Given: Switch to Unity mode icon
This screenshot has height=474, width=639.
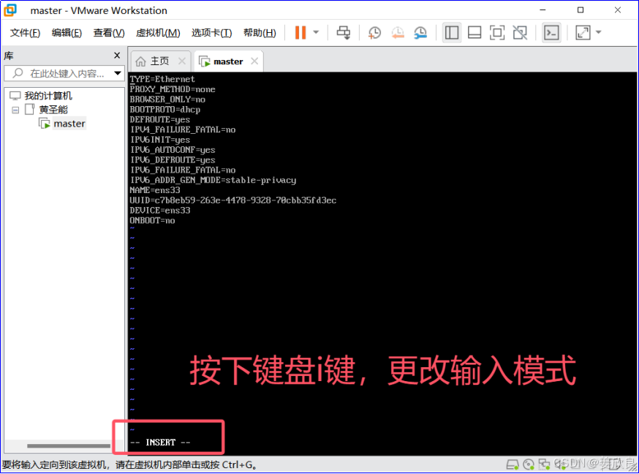Looking at the screenshot, I should point(520,33).
